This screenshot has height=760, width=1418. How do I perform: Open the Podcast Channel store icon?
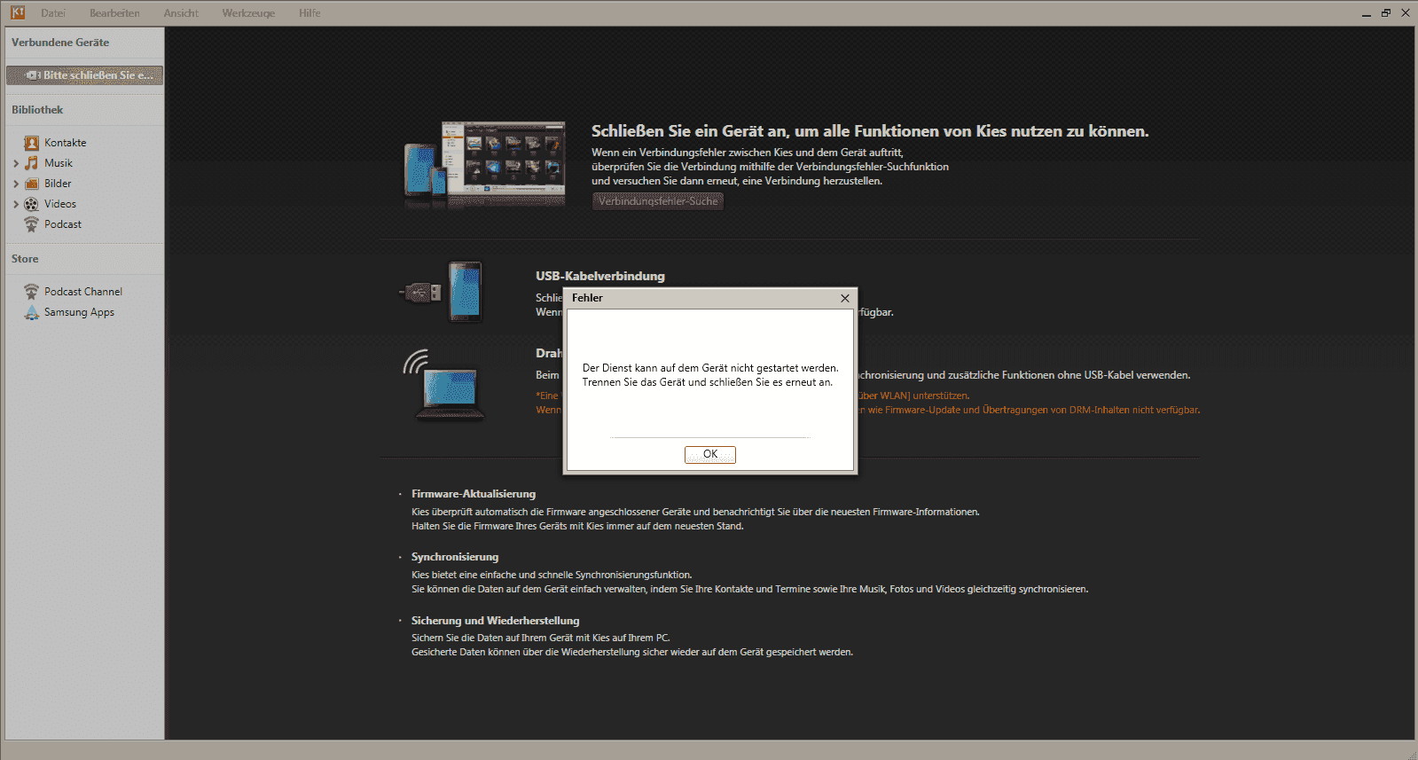pos(32,292)
